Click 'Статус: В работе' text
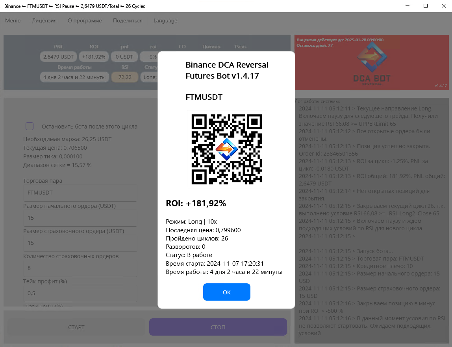 click(189, 255)
